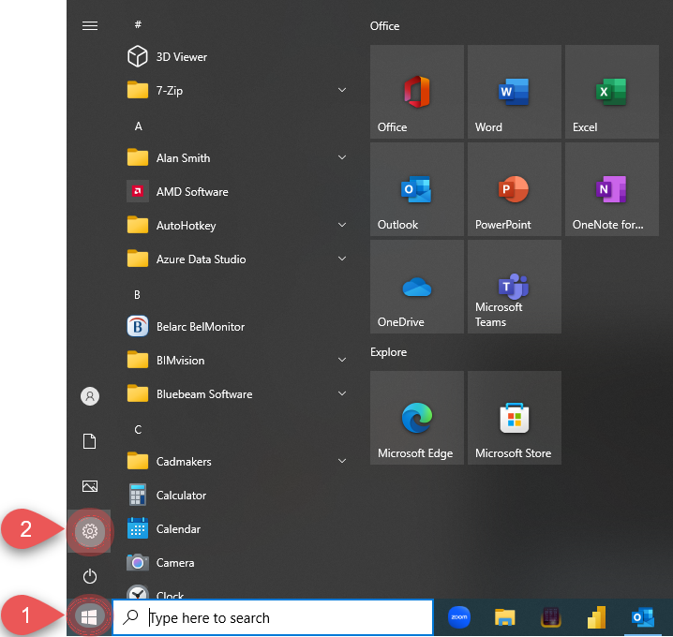
Task: Open Power BI from the taskbar
Action: coord(596,617)
